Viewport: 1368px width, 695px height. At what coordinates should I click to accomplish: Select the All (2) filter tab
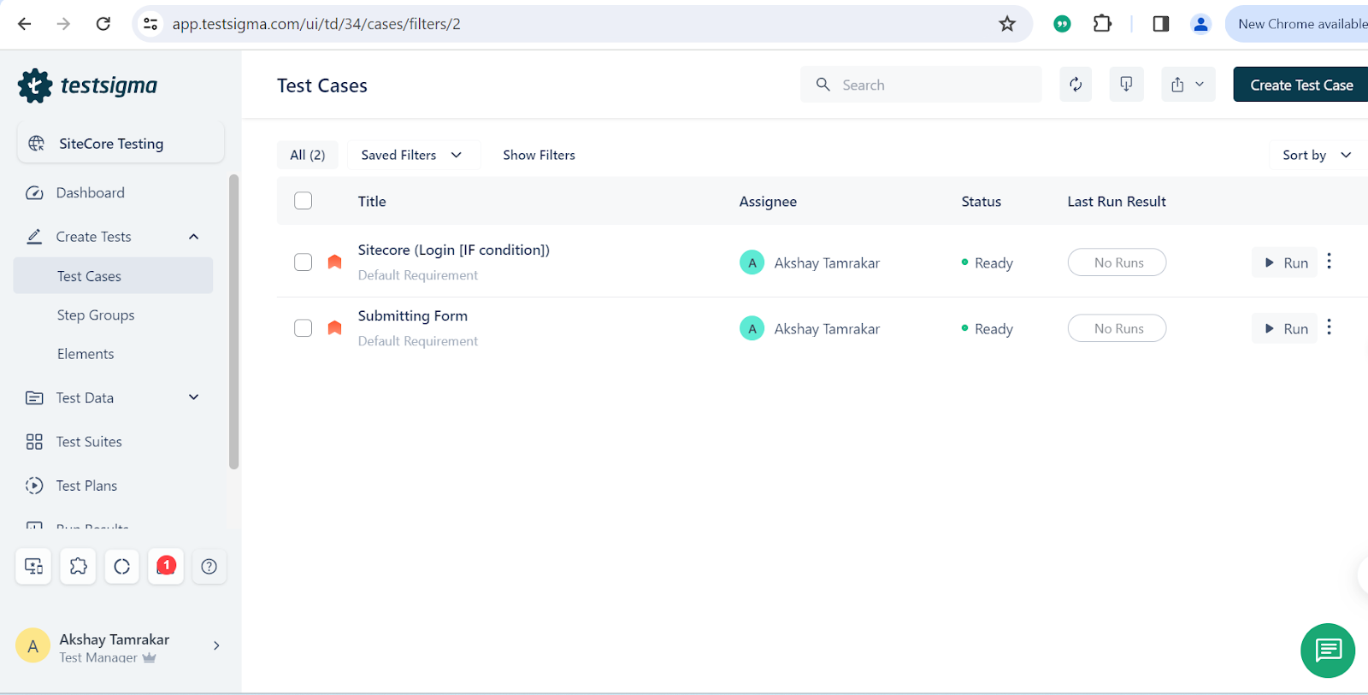pyautogui.click(x=307, y=155)
